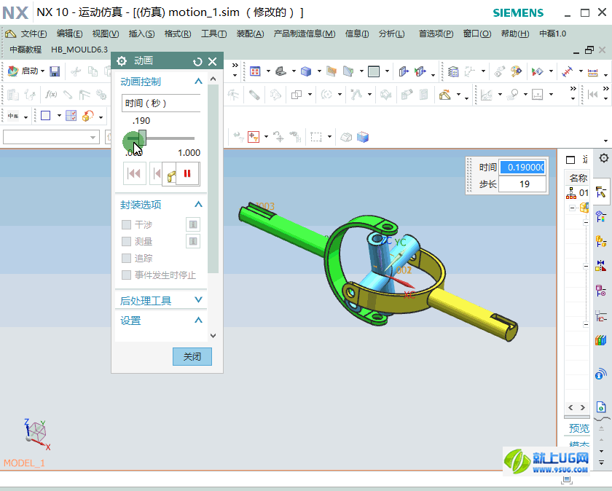
Task: Open the 编辑(E) menu
Action: (x=69, y=34)
